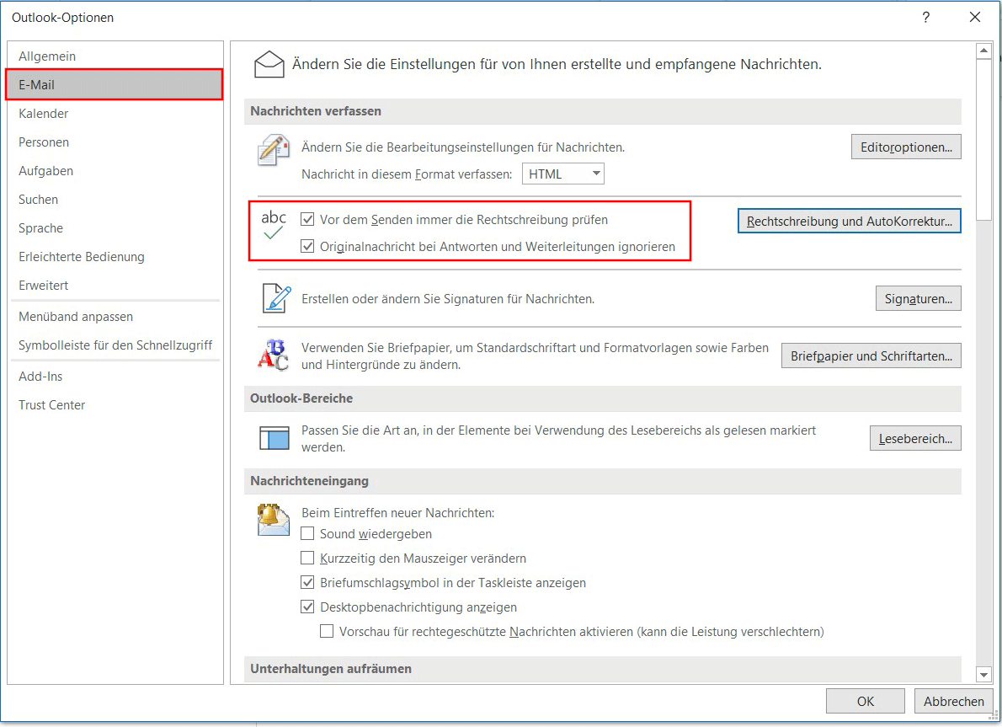Open the Trust Center category
1002x727 pixels.
point(115,404)
